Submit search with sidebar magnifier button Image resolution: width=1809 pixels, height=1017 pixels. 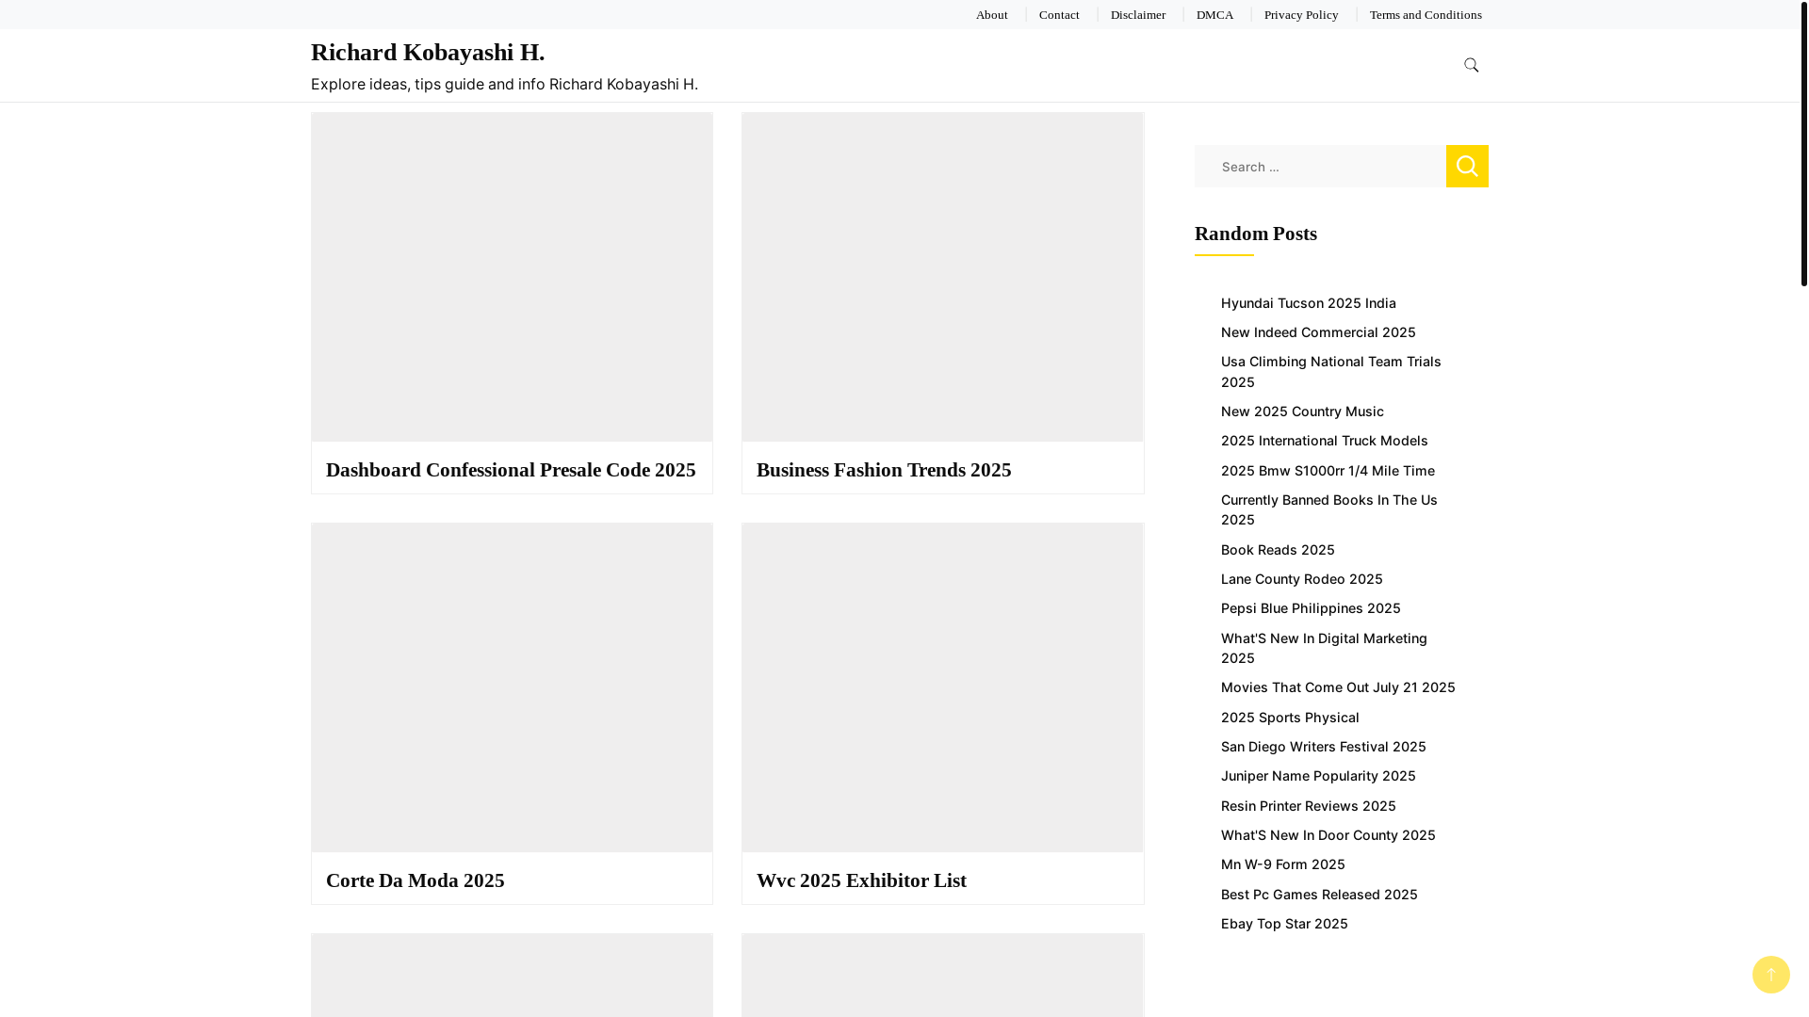pos(1467,166)
